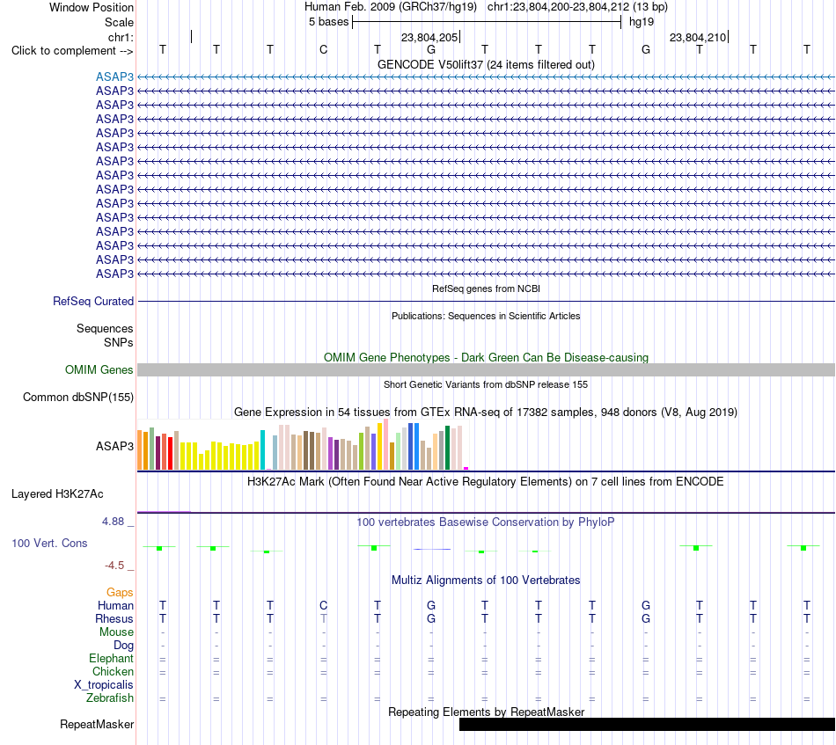Click the SNPs subtrack label
The height and width of the screenshot is (745, 836).
pos(119,342)
